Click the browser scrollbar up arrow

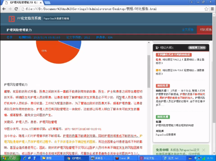[x=214, y=15]
